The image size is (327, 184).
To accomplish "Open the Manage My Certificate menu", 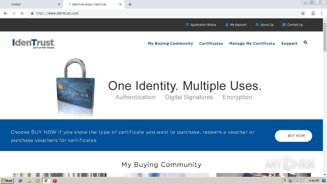I will (252, 43).
